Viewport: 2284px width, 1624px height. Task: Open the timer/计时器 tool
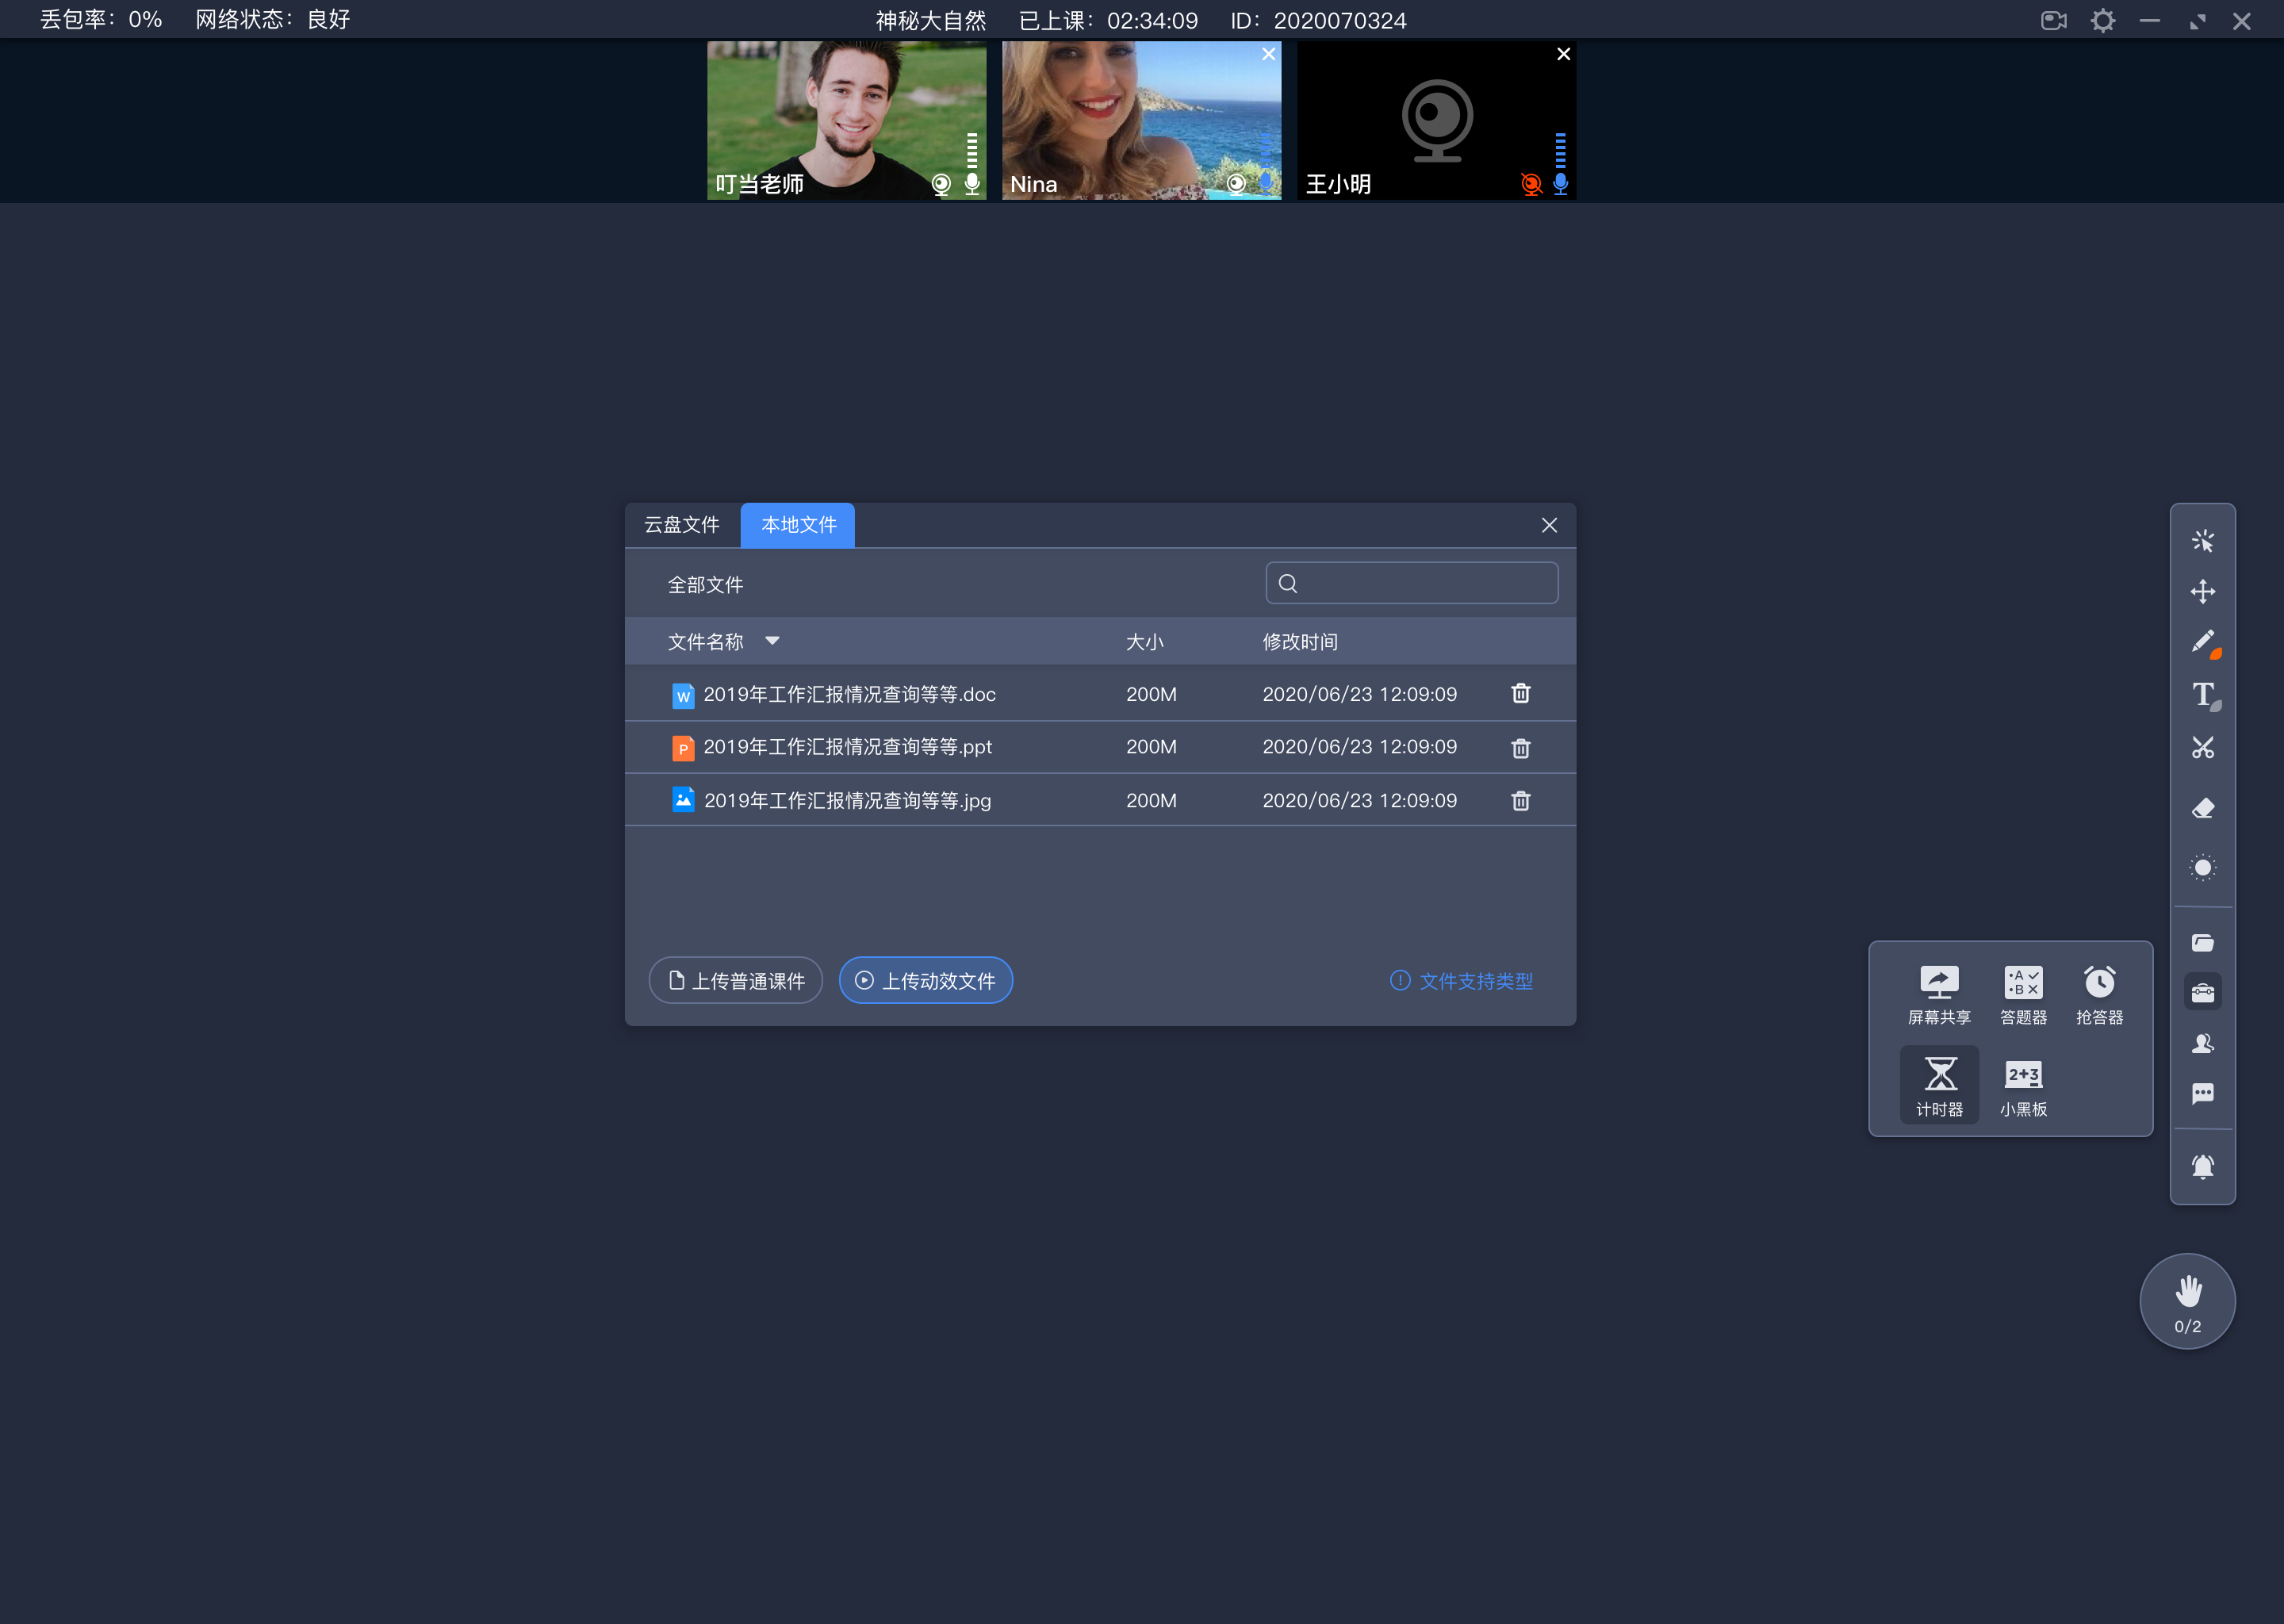1936,1081
